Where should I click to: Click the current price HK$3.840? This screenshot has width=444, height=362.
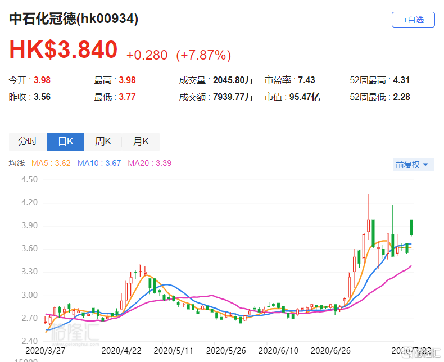64,51
